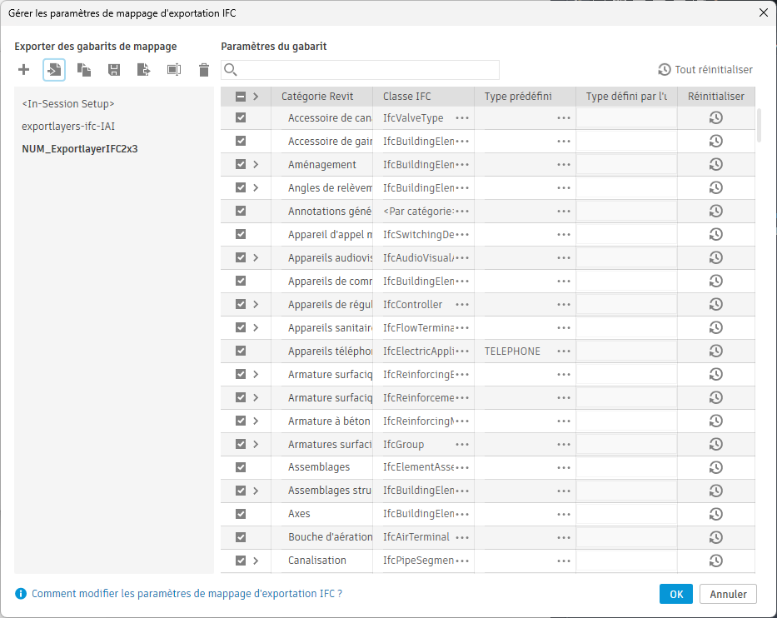Image resolution: width=777 pixels, height=618 pixels.
Task: Duplicate the selected mapping template
Action: [84, 70]
